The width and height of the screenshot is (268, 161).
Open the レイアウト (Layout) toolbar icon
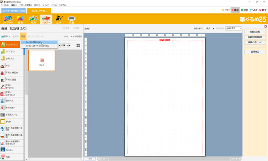point(7,20)
